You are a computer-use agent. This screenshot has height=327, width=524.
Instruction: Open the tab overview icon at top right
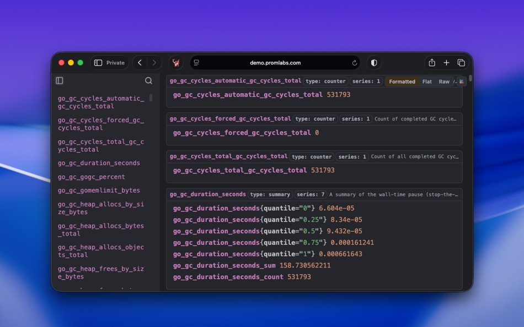pos(461,63)
